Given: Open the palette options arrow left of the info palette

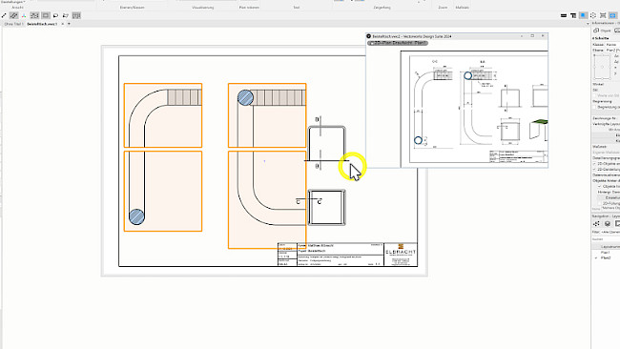Looking at the screenshot, I should click(x=588, y=24).
